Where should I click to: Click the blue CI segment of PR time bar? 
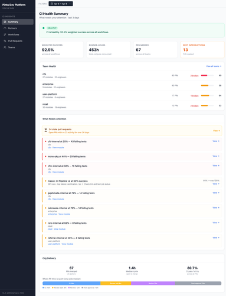[x=71, y=284]
